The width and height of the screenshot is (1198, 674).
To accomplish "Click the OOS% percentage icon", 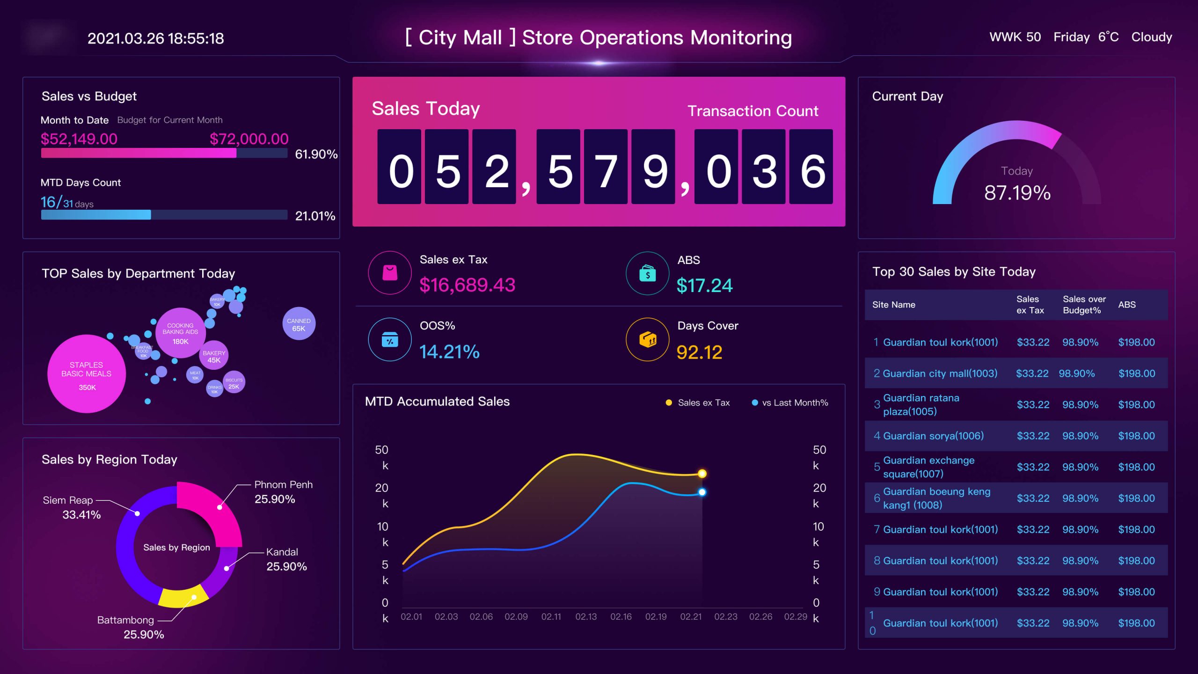I will pyautogui.click(x=390, y=339).
